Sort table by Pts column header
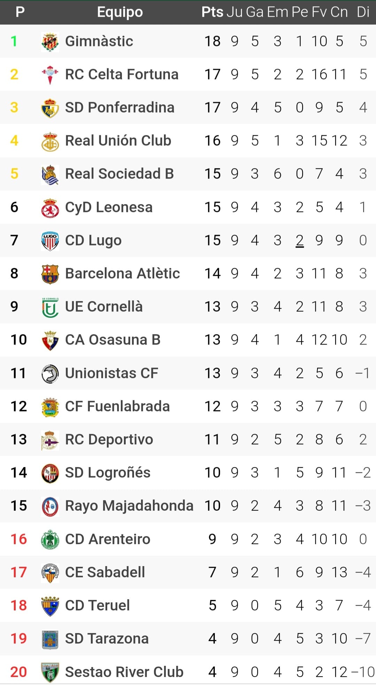This screenshot has width=376, height=685. (x=212, y=12)
